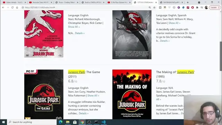Open File Explorer from the taskbar
Viewport: 222px width, 125px height.
coord(68,122)
